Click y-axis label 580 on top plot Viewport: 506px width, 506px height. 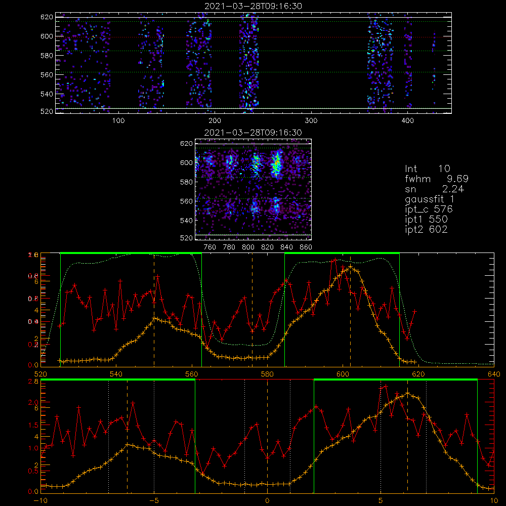click(x=47, y=56)
